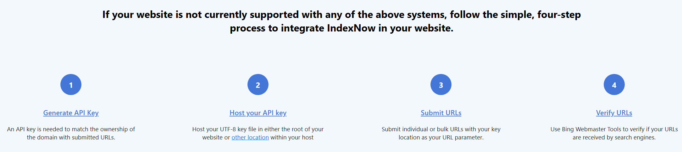Click the description under Host your API key
This screenshot has height=152, width=682.
[258, 133]
